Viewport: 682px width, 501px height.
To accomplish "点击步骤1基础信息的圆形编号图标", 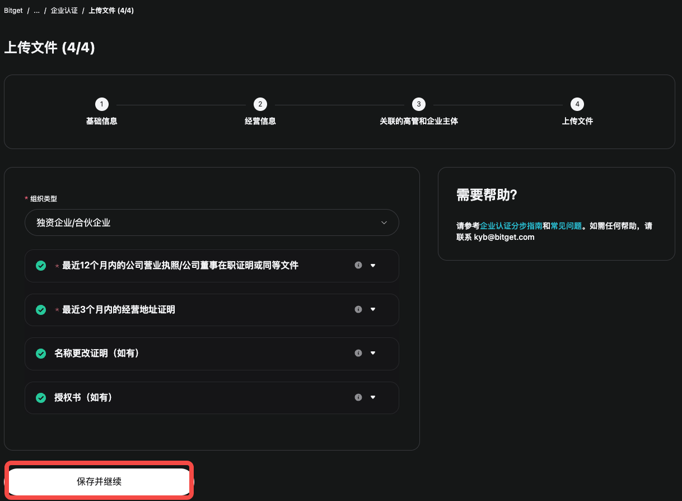I will (x=101, y=104).
